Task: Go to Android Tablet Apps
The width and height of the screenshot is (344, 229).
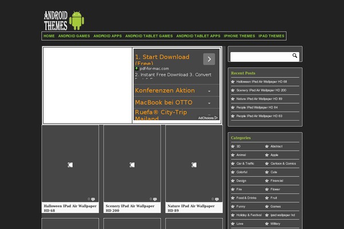Action: pyautogui.click(x=198, y=36)
